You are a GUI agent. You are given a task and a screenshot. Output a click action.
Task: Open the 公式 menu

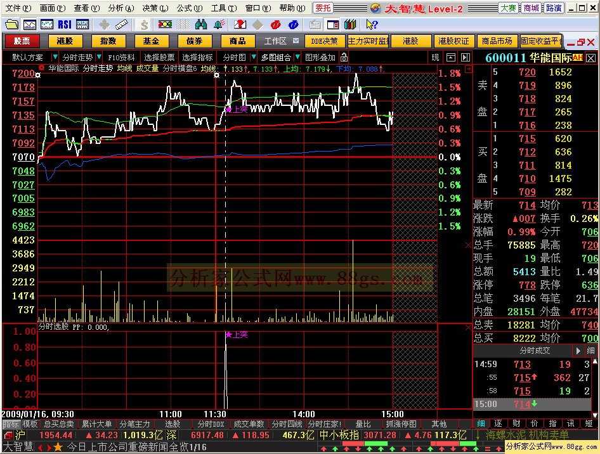tap(190, 8)
